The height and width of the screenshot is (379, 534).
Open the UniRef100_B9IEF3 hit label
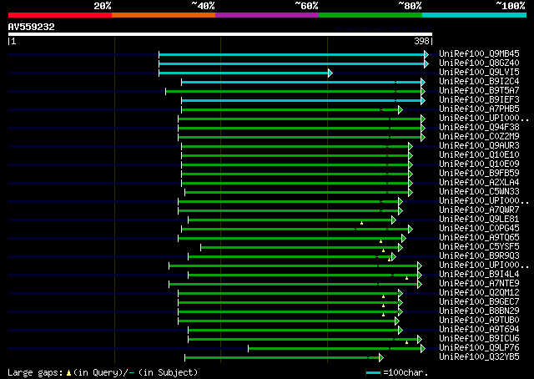coord(479,100)
